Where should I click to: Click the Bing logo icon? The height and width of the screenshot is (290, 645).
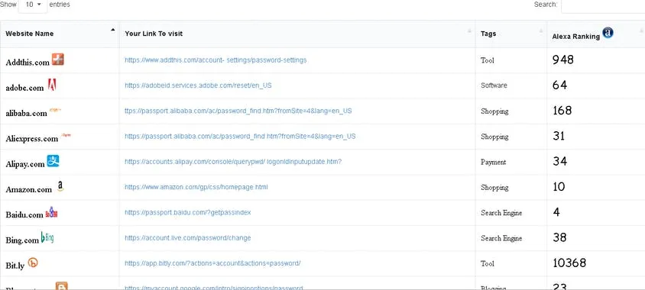(47, 237)
